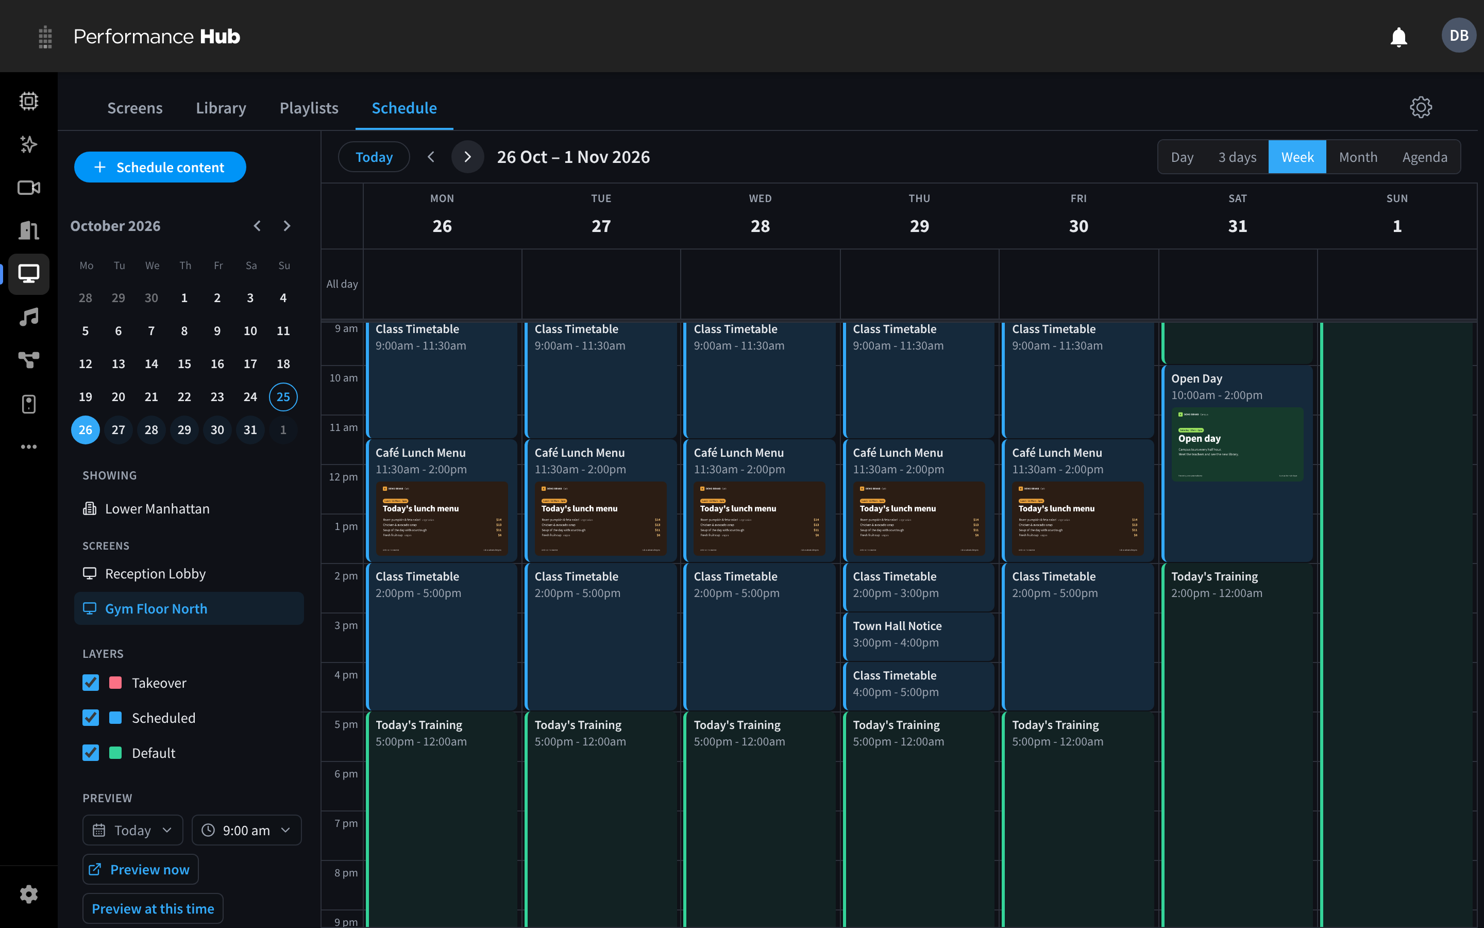The height and width of the screenshot is (928, 1484).
Task: Open notifications bell
Action: (1398, 37)
